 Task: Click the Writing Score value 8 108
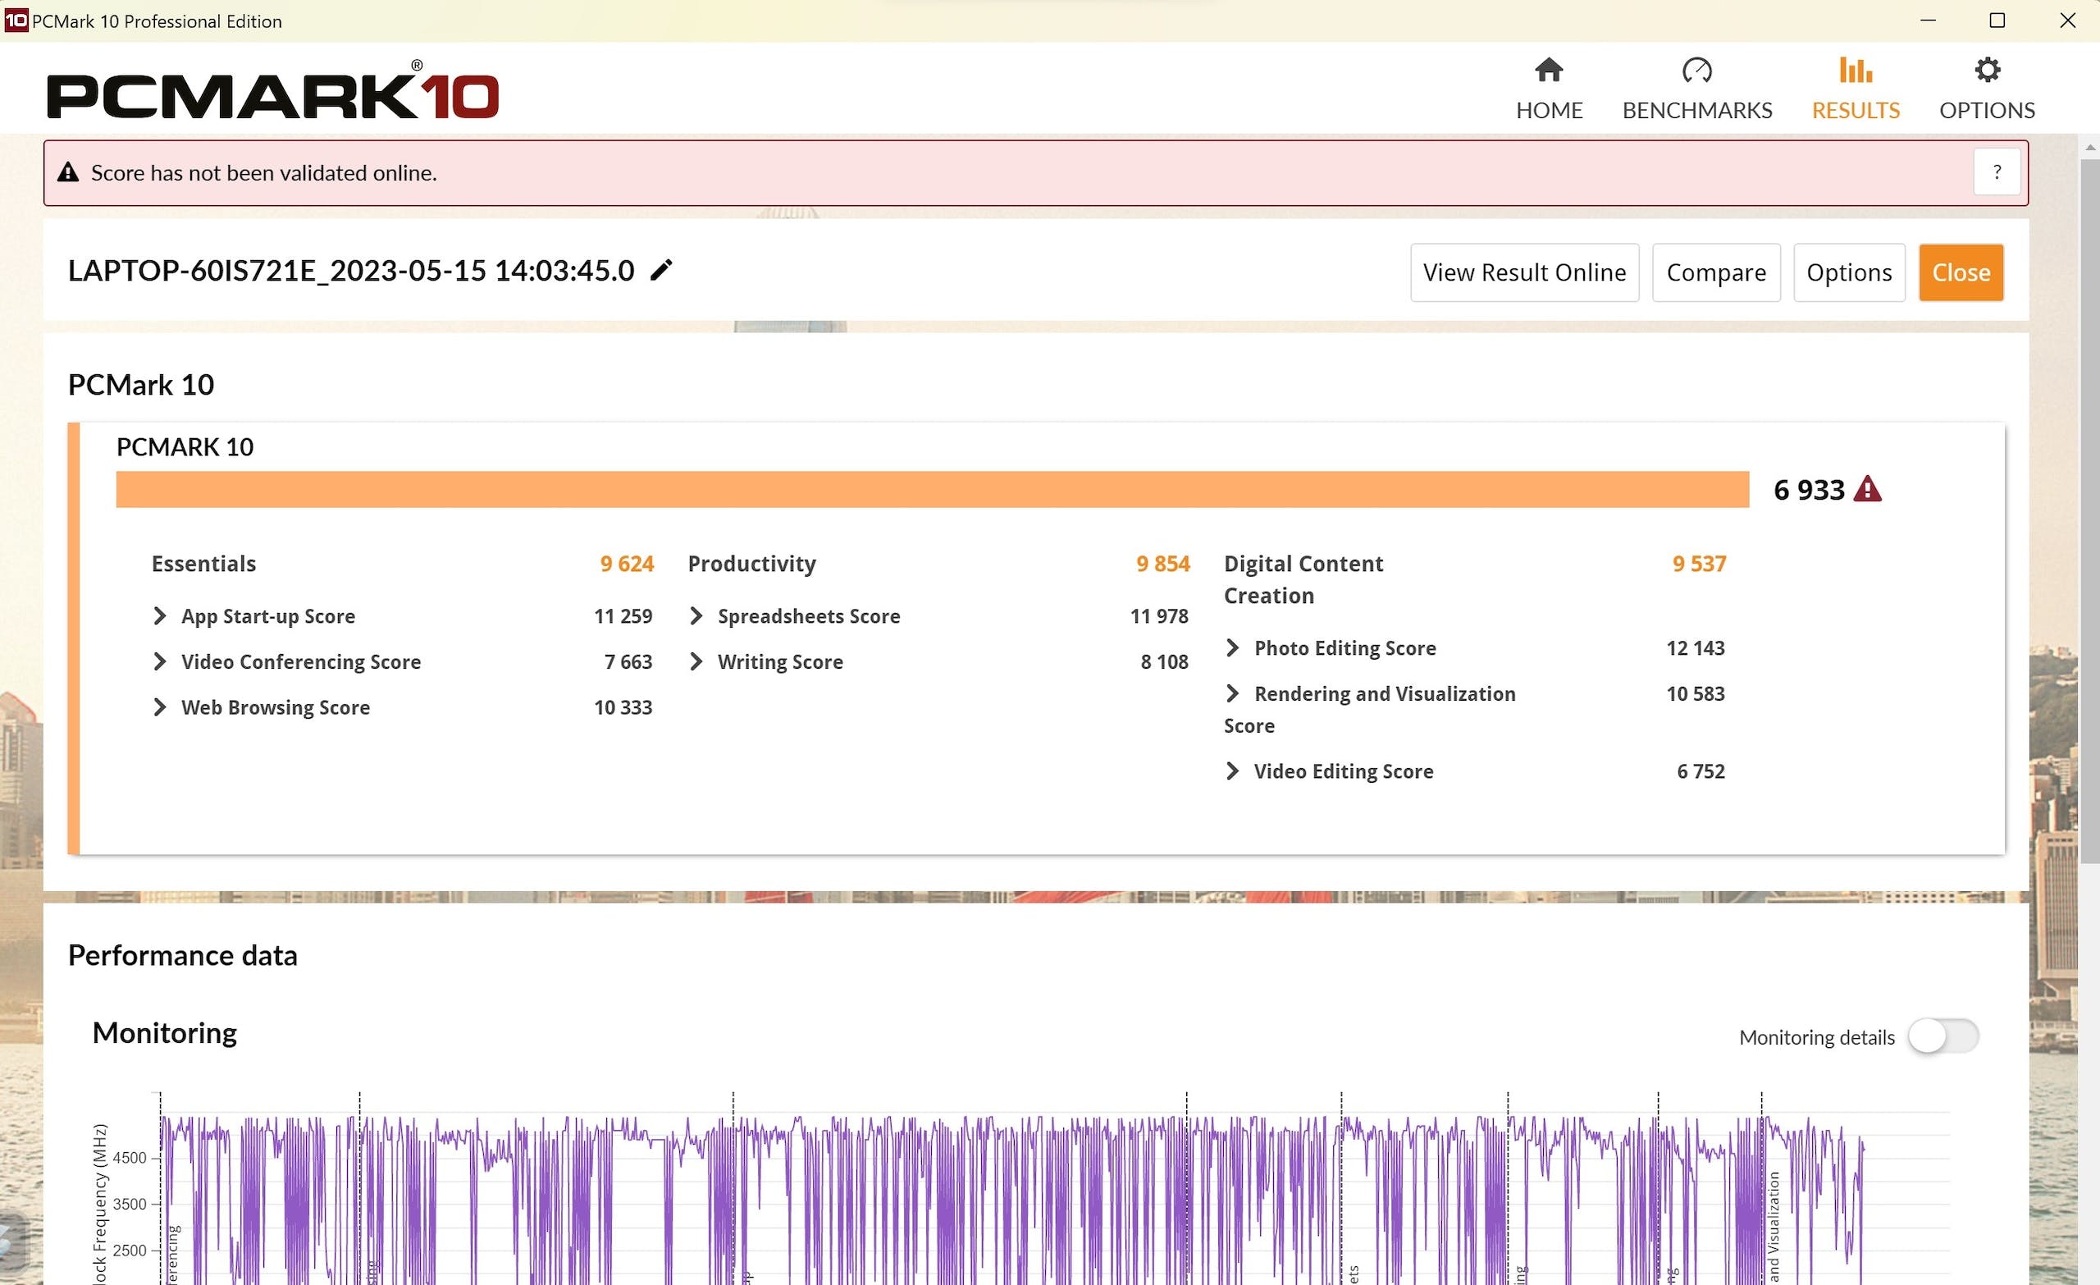point(1164,661)
